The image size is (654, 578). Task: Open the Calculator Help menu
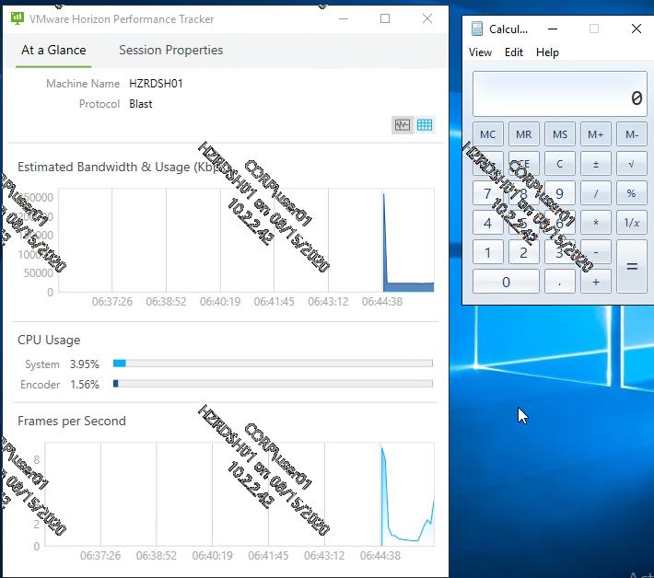point(547,52)
